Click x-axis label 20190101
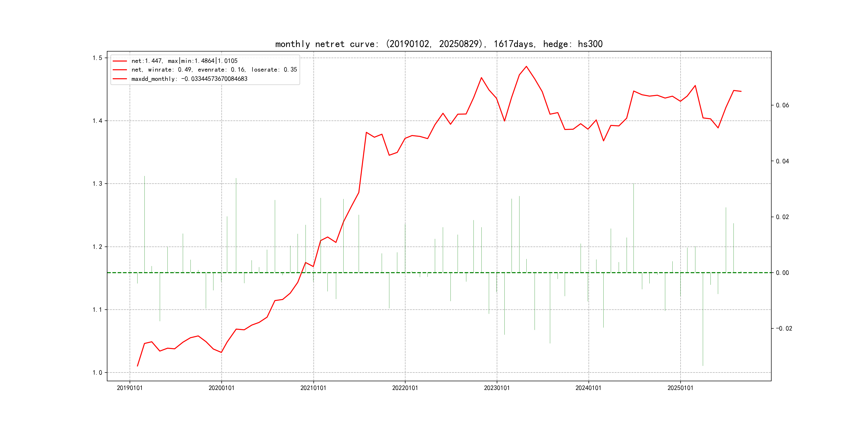 (x=130, y=388)
